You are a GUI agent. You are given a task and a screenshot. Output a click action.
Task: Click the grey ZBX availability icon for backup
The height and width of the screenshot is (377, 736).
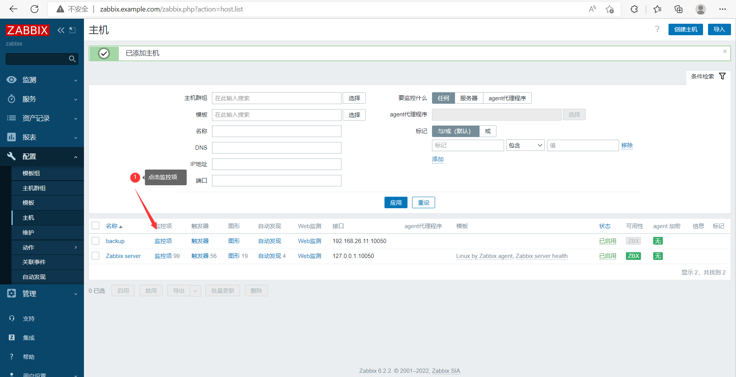pyautogui.click(x=633, y=241)
